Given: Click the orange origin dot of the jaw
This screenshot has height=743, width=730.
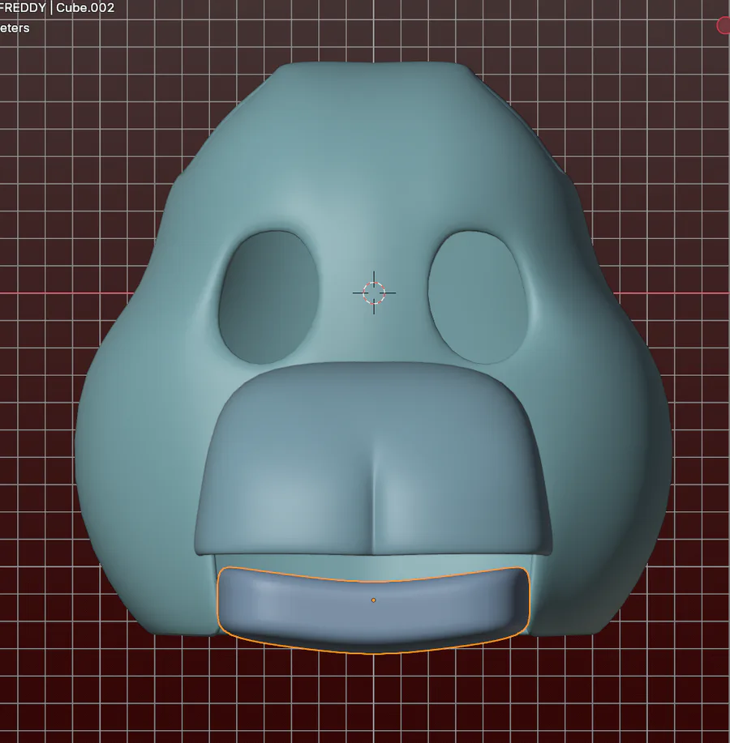Looking at the screenshot, I should point(374,600).
